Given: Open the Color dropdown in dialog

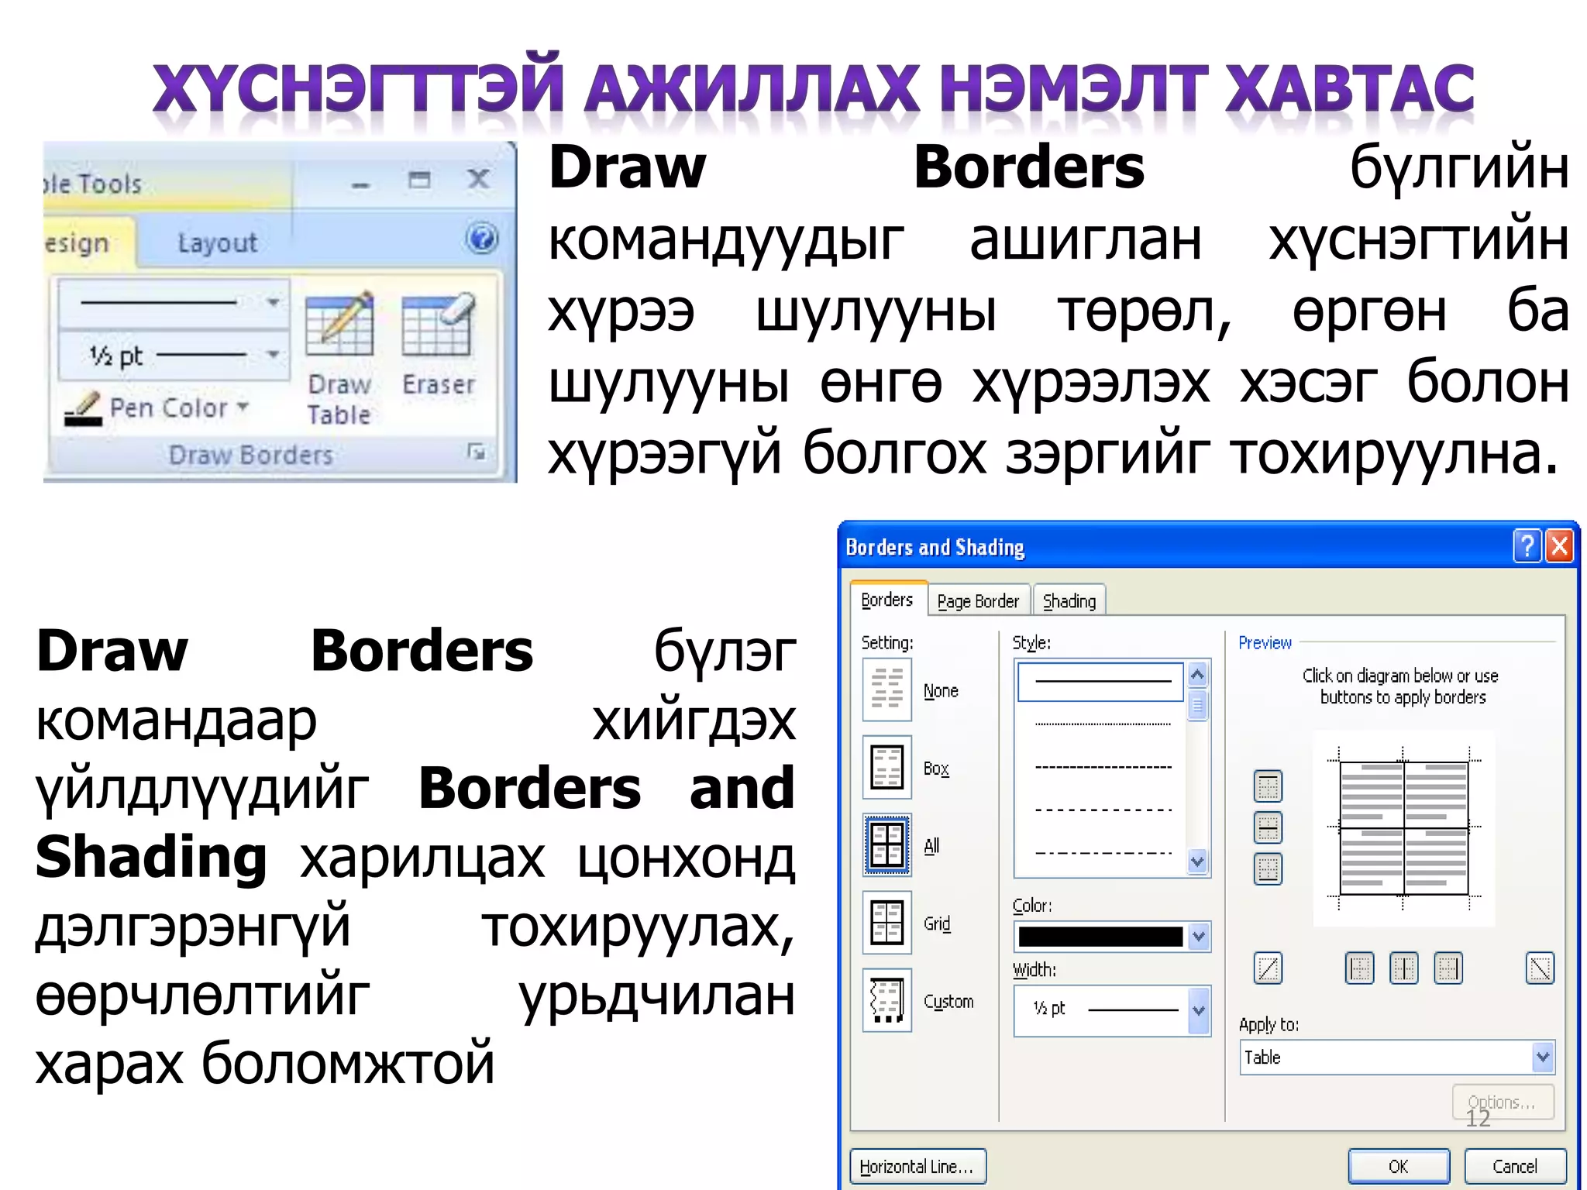Looking at the screenshot, I should (x=1198, y=937).
